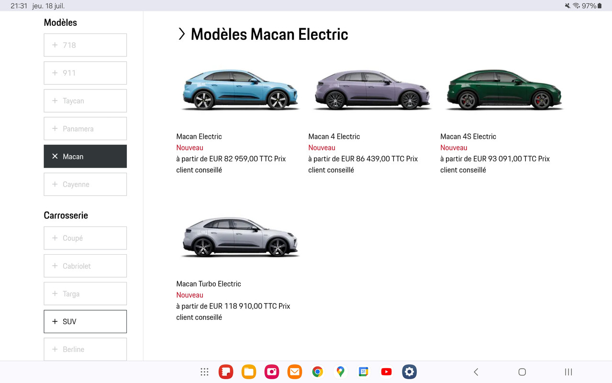The image size is (612, 383).
Task: Tap the Android back navigation button
Action: 476,372
